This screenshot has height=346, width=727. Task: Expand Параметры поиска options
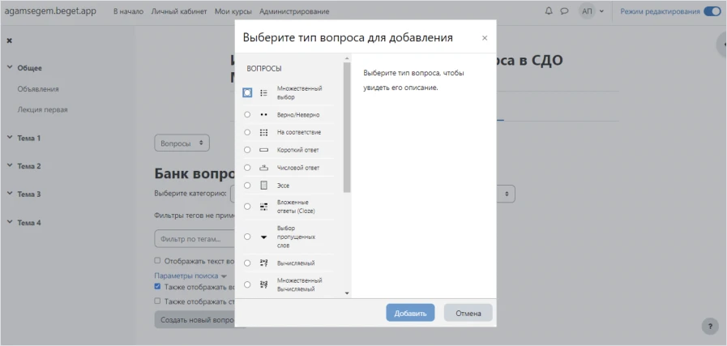190,276
